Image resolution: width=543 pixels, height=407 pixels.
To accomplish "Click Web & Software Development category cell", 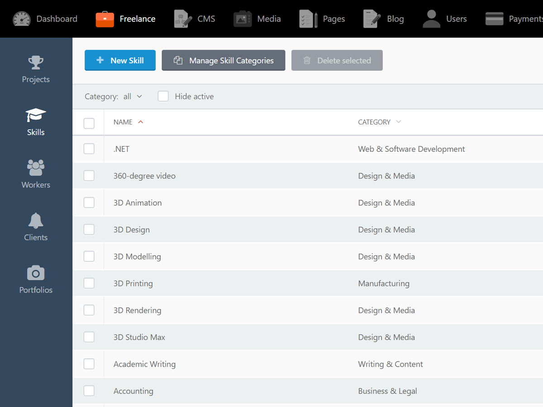I will pos(411,149).
